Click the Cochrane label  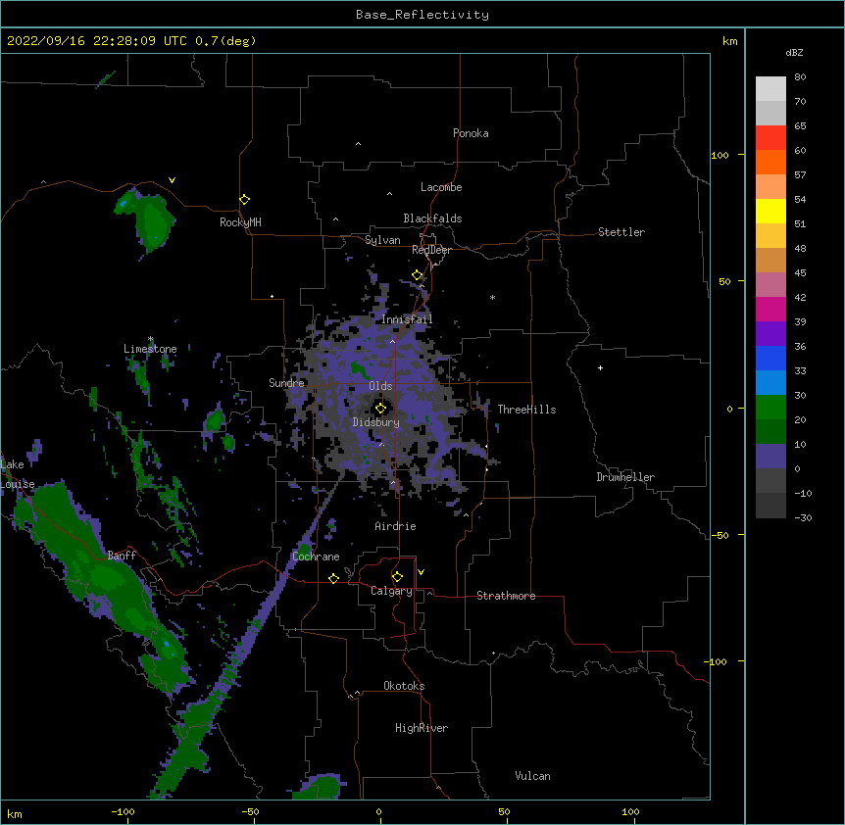[x=317, y=557]
